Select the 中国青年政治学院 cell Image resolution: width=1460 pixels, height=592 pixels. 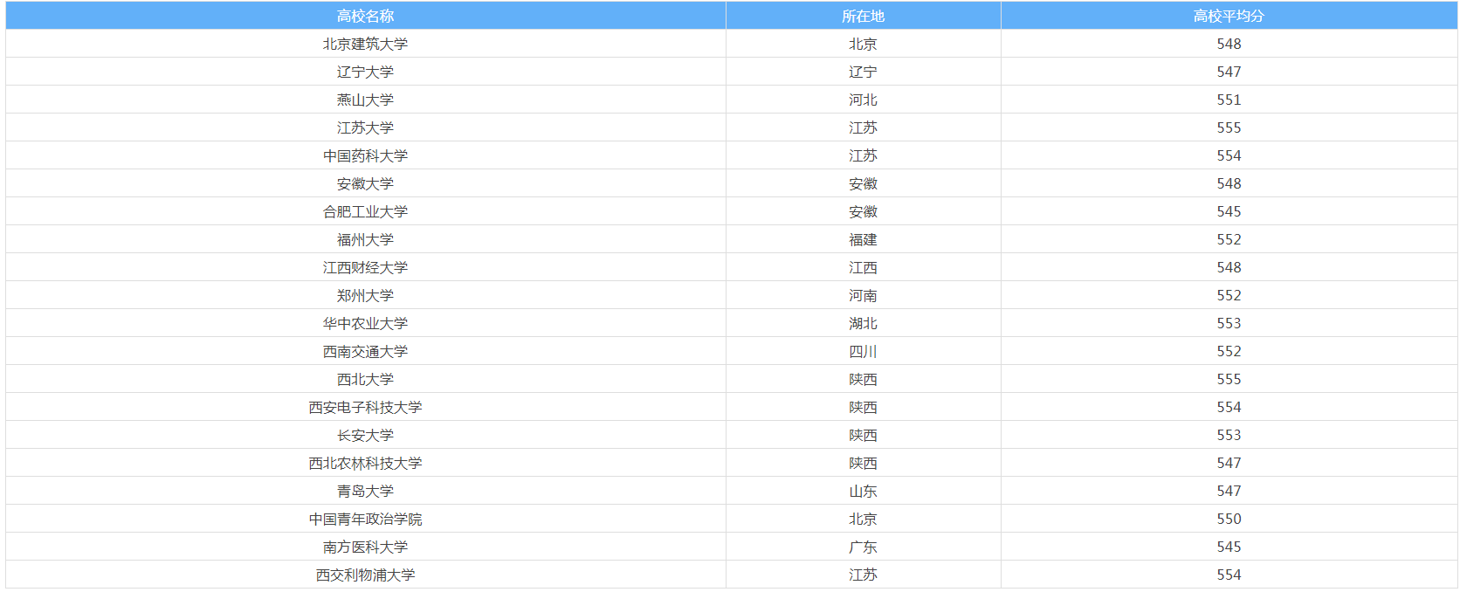tap(365, 519)
